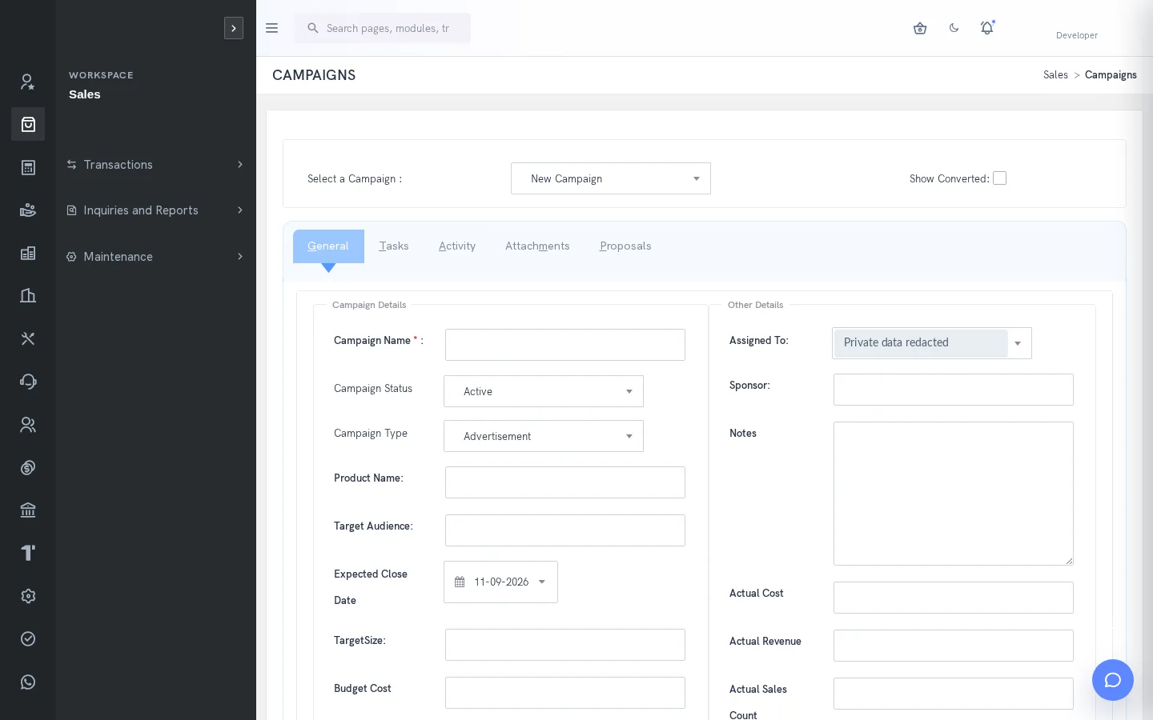Switch to the Tasks tab
The width and height of the screenshot is (1153, 720).
point(394,246)
